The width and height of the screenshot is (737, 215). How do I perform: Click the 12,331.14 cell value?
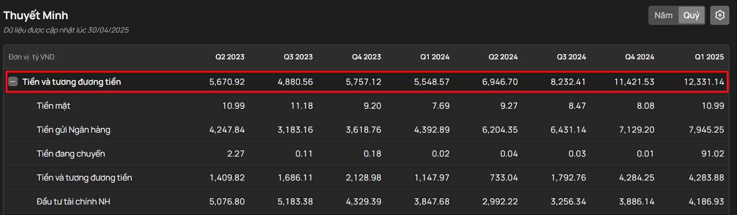pos(704,82)
